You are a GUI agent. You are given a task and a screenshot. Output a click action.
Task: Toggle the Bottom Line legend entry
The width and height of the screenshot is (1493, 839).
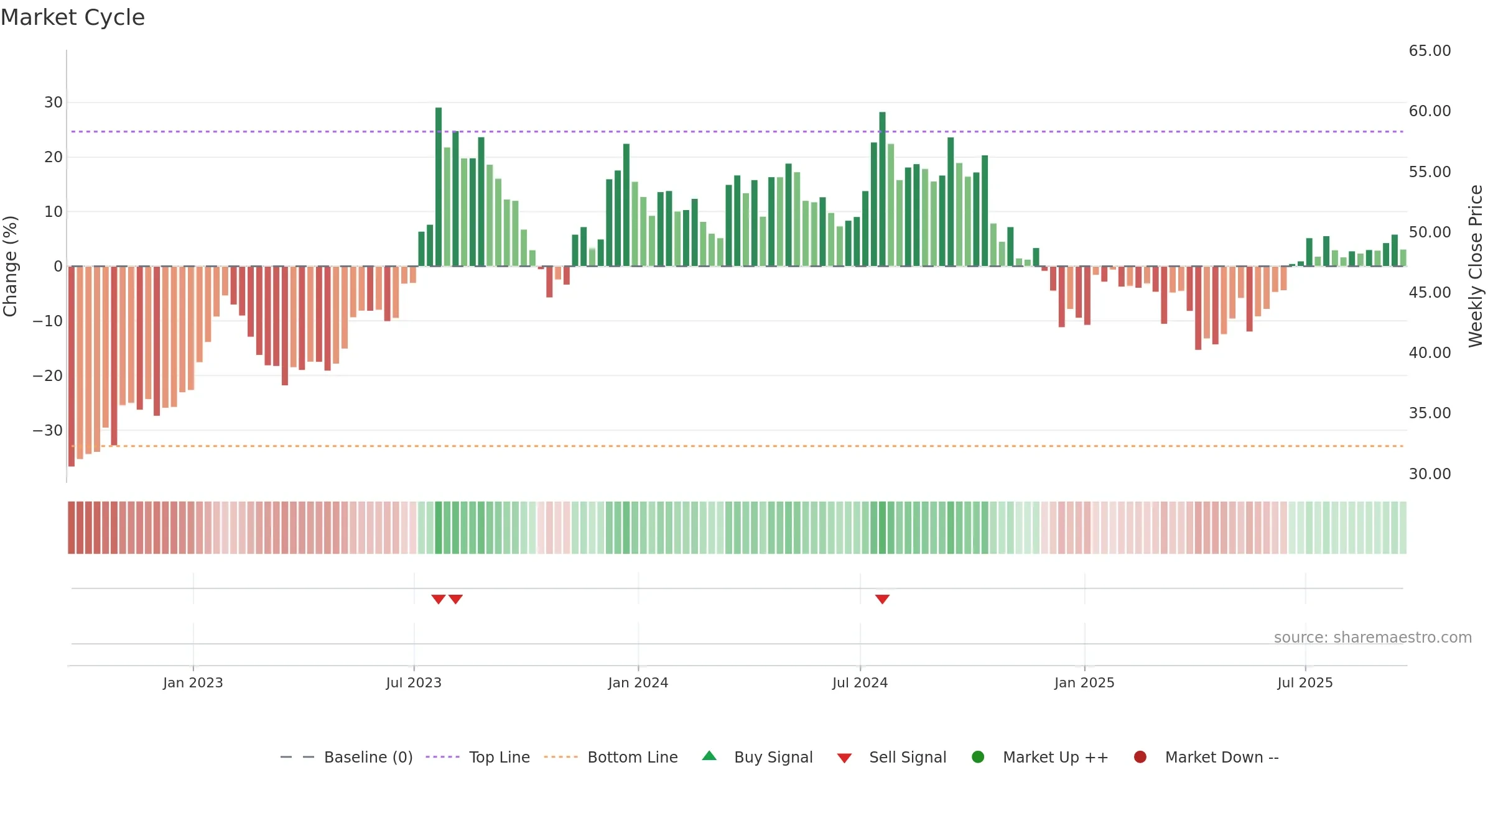[611, 757]
